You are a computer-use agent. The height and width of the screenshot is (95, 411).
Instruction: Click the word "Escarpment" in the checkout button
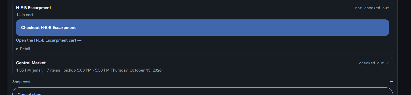(x=64, y=28)
